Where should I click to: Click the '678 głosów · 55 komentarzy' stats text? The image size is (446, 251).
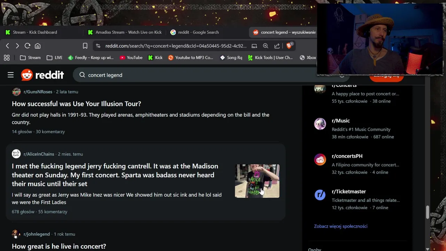(39, 212)
